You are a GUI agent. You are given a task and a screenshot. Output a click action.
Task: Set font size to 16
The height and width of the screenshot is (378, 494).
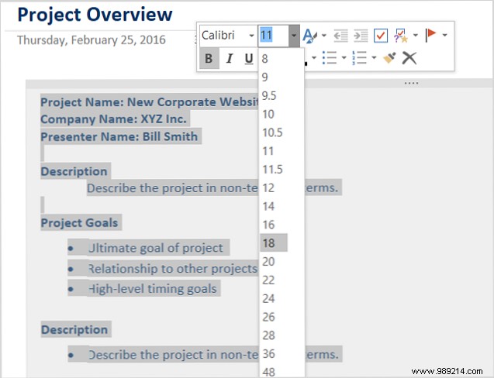269,225
